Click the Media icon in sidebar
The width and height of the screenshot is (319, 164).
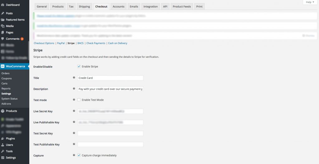(2, 26)
